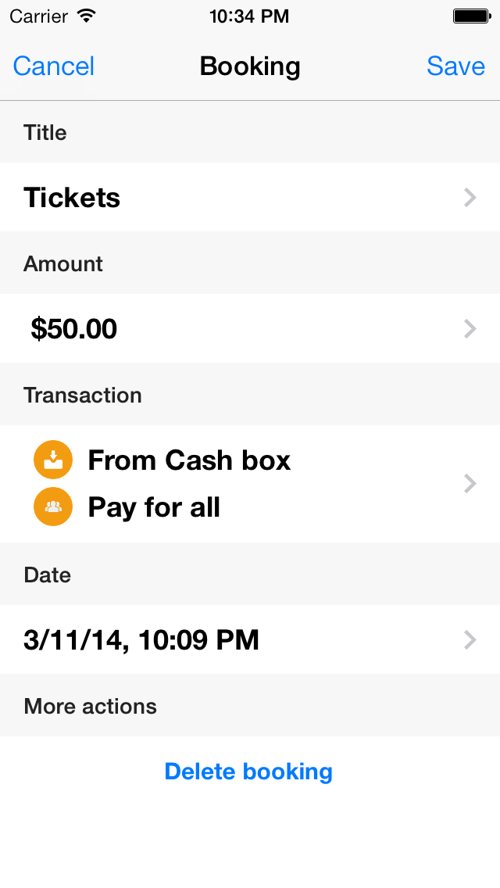Click the orange Cash box inbox icon

pyautogui.click(x=53, y=460)
